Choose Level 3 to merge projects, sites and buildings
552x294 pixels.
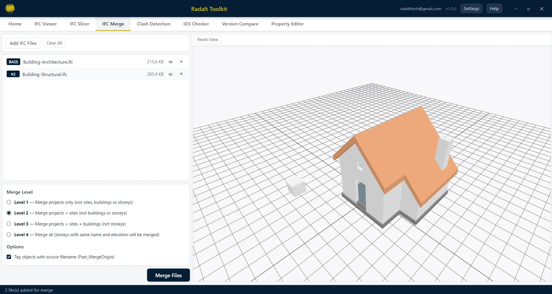(9, 224)
